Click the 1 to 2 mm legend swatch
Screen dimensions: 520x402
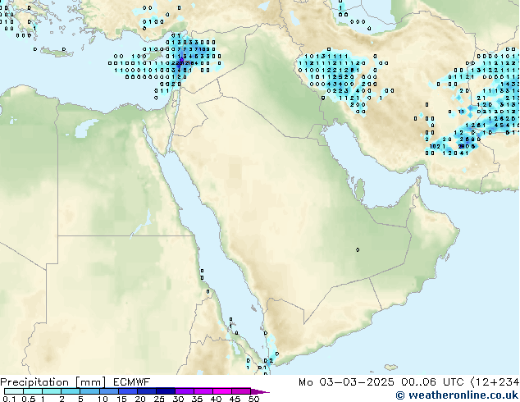click(x=52, y=391)
